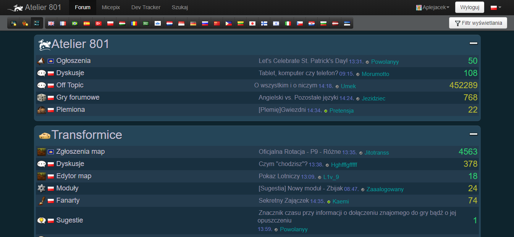Switch to the Forum tab
The image size is (514, 237).
coord(83,7)
